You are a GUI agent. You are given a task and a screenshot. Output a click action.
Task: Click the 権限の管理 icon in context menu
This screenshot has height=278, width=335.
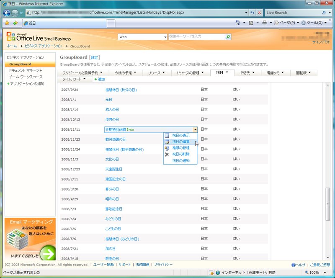pyautogui.click(x=167, y=148)
